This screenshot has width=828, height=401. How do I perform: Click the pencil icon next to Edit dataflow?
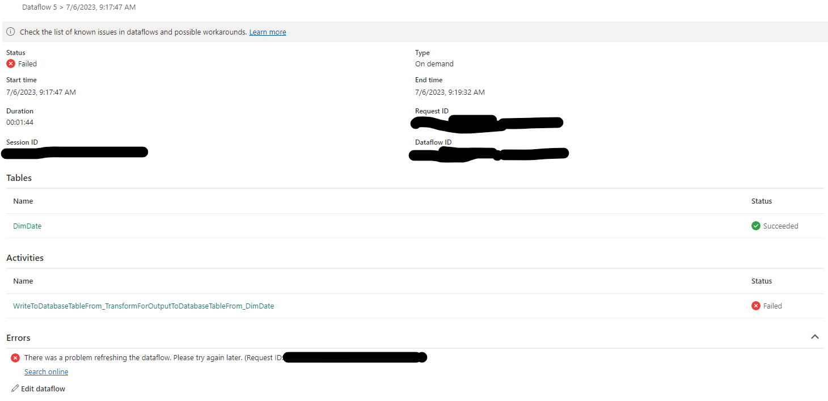tap(15, 389)
